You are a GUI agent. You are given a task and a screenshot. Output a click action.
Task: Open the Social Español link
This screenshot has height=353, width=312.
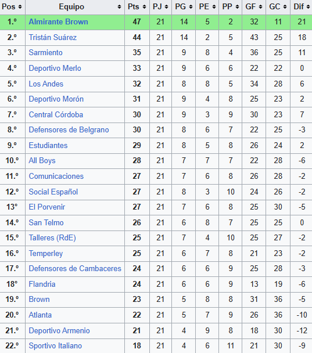coord(53,192)
